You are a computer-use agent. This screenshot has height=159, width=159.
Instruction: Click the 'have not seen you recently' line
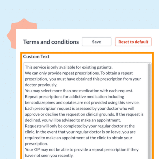coord(49,156)
